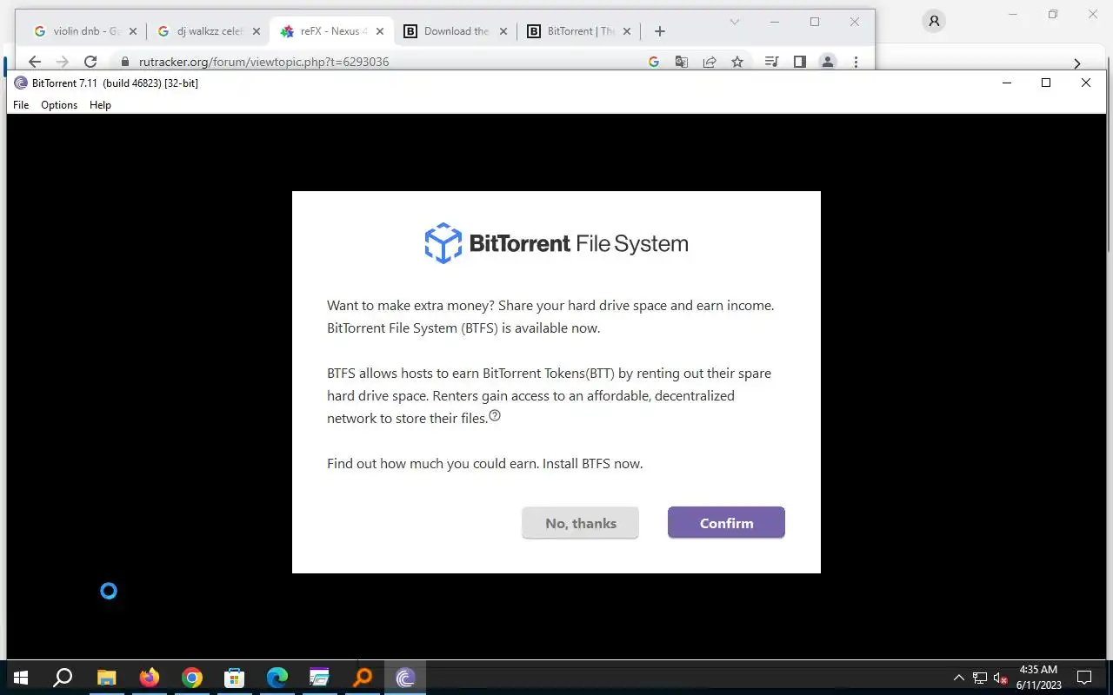The width and height of the screenshot is (1113, 695).
Task: Close the 'BitTorrent | Th' Chrome tab
Action: tap(627, 31)
